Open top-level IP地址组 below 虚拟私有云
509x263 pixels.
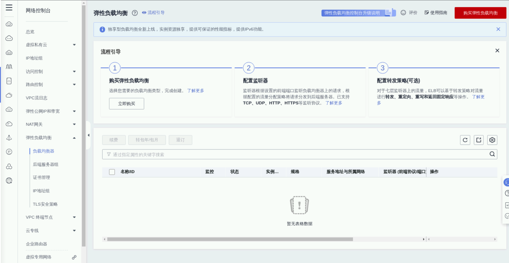34,58
